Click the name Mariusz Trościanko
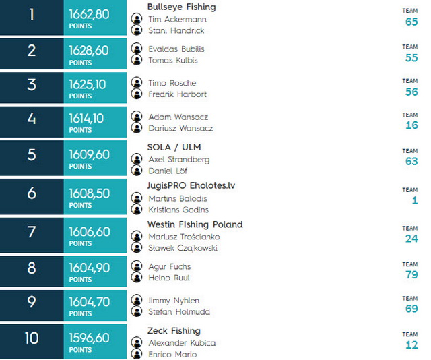The width and height of the screenshot is (431, 360). tap(184, 237)
